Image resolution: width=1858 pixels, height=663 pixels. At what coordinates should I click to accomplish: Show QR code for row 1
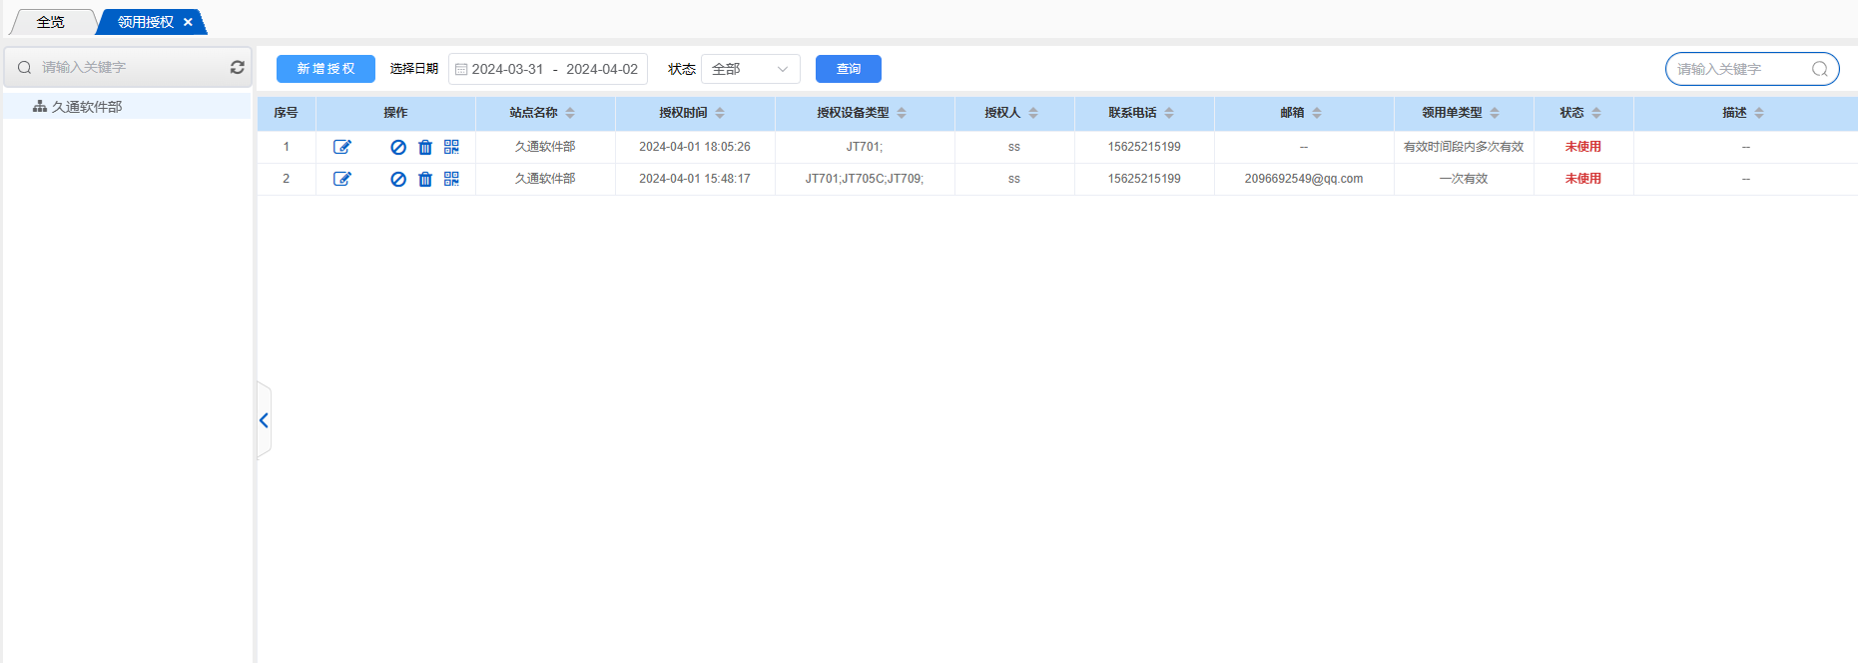[451, 147]
